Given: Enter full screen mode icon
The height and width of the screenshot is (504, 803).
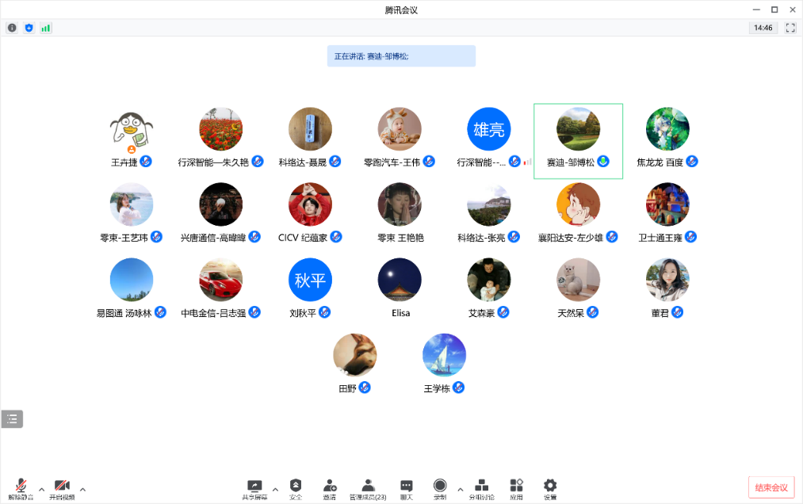Looking at the screenshot, I should coord(790,29).
